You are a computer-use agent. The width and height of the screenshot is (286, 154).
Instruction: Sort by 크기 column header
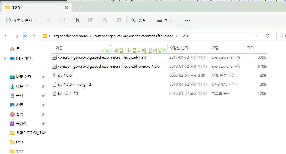click(x=250, y=48)
